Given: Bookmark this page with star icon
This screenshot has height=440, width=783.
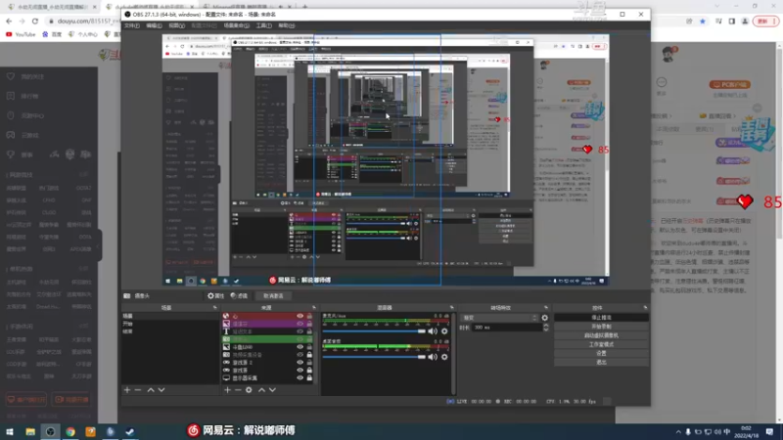Looking at the screenshot, I should tap(703, 21).
